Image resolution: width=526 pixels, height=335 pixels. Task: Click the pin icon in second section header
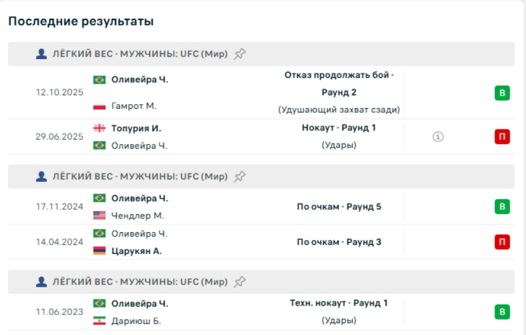[240, 176]
